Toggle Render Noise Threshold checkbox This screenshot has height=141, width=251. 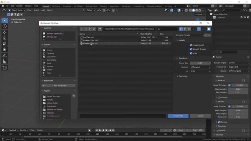(x=229, y=106)
